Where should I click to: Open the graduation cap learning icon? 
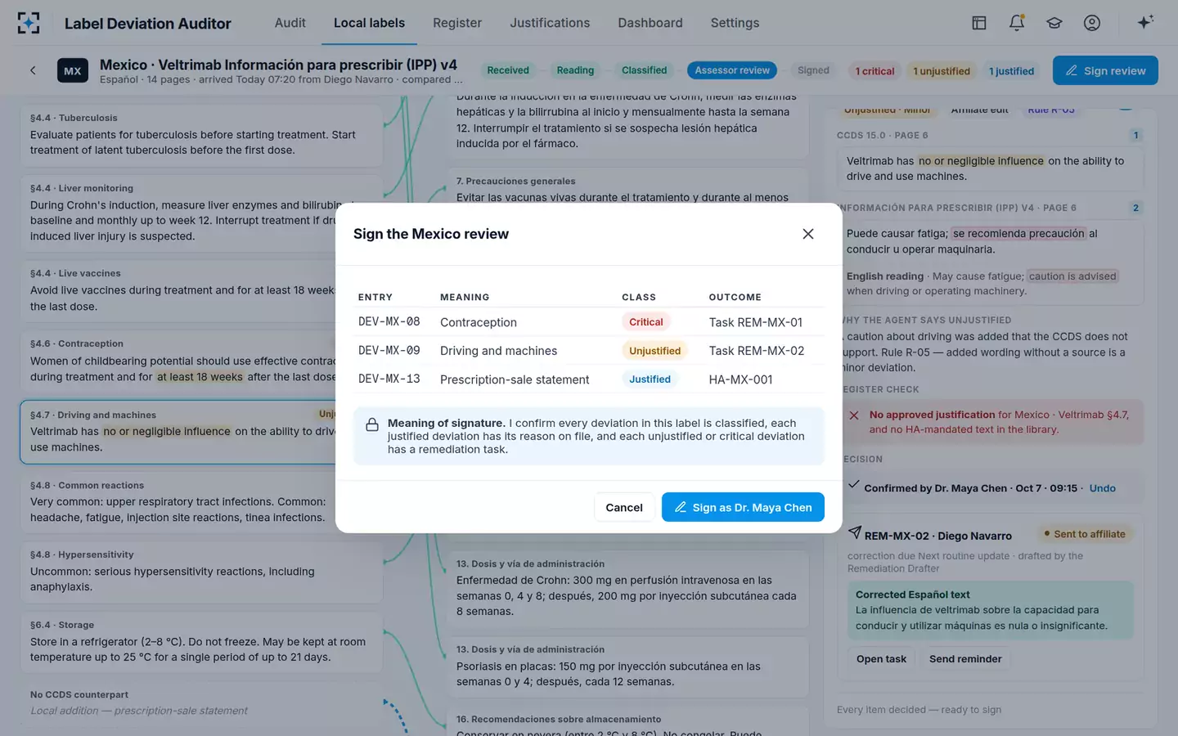click(1054, 23)
